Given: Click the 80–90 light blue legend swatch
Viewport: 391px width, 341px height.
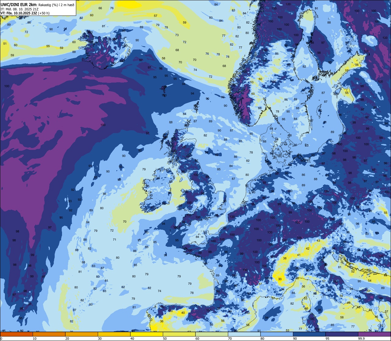Looking at the screenshot, I should coord(277,334).
